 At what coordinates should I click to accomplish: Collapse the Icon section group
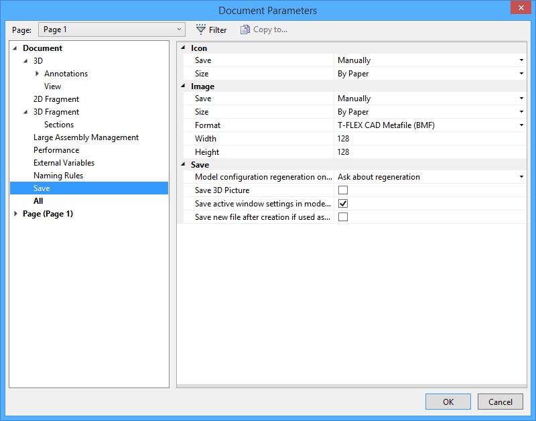pos(184,48)
